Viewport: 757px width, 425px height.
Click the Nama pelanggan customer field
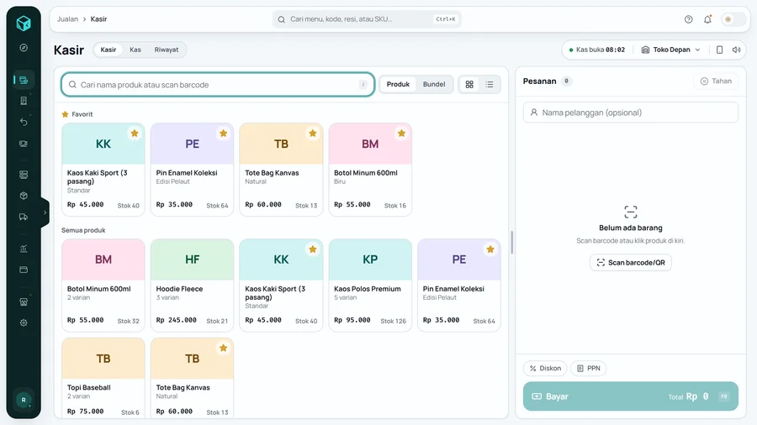(x=631, y=113)
